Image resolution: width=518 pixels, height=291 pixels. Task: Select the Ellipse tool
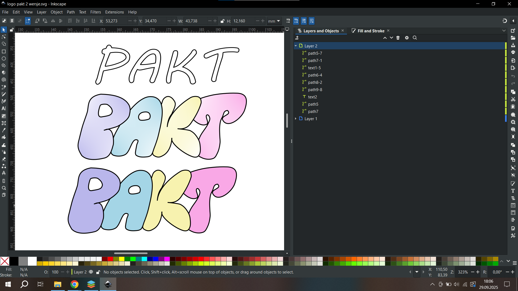click(x=4, y=58)
